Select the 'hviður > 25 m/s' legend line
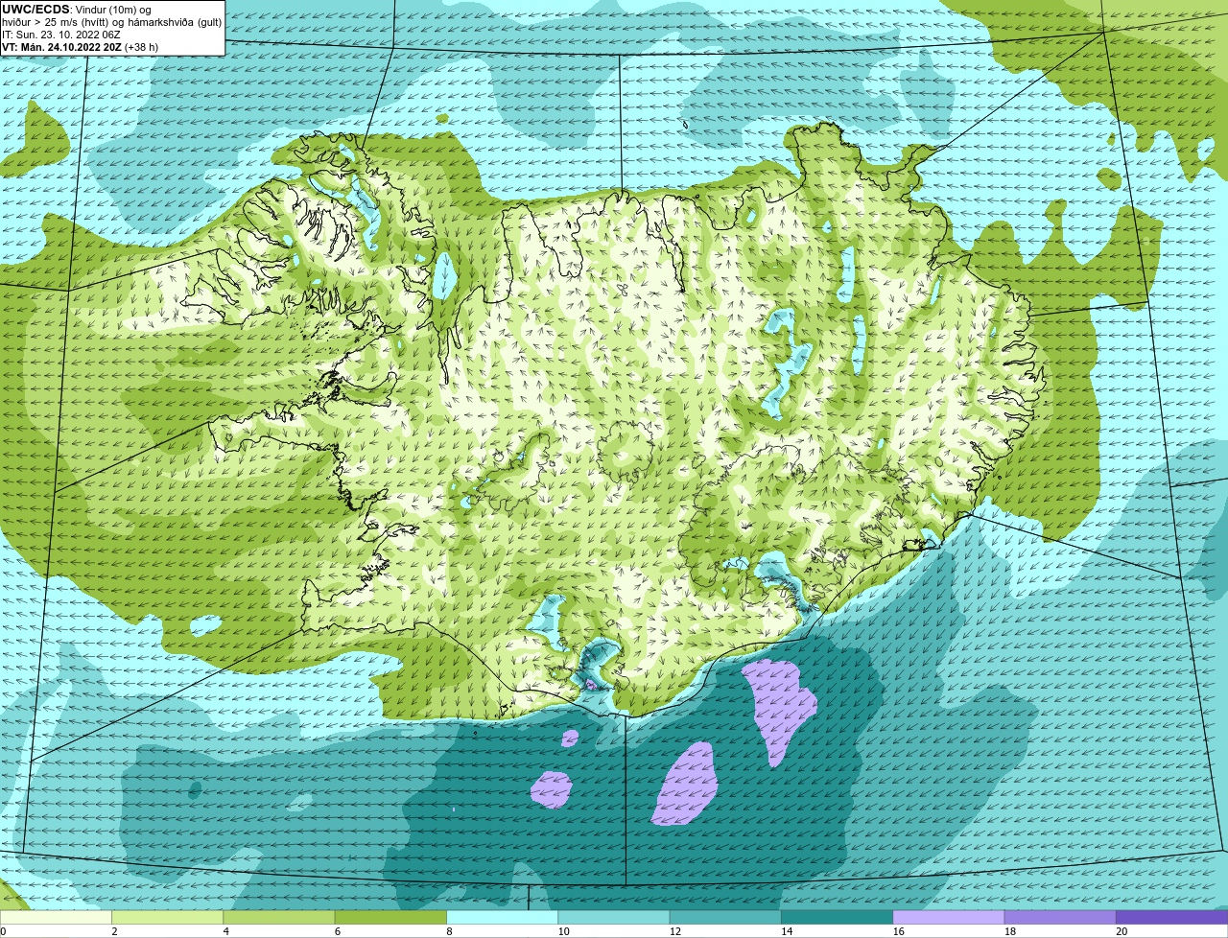 click(112, 22)
